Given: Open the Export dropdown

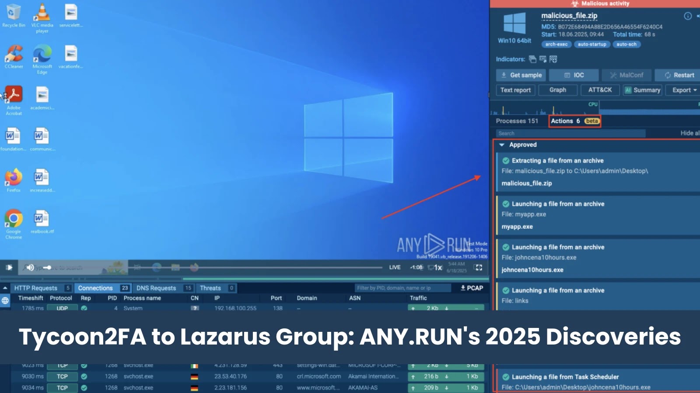Looking at the screenshot, I should [x=682, y=90].
